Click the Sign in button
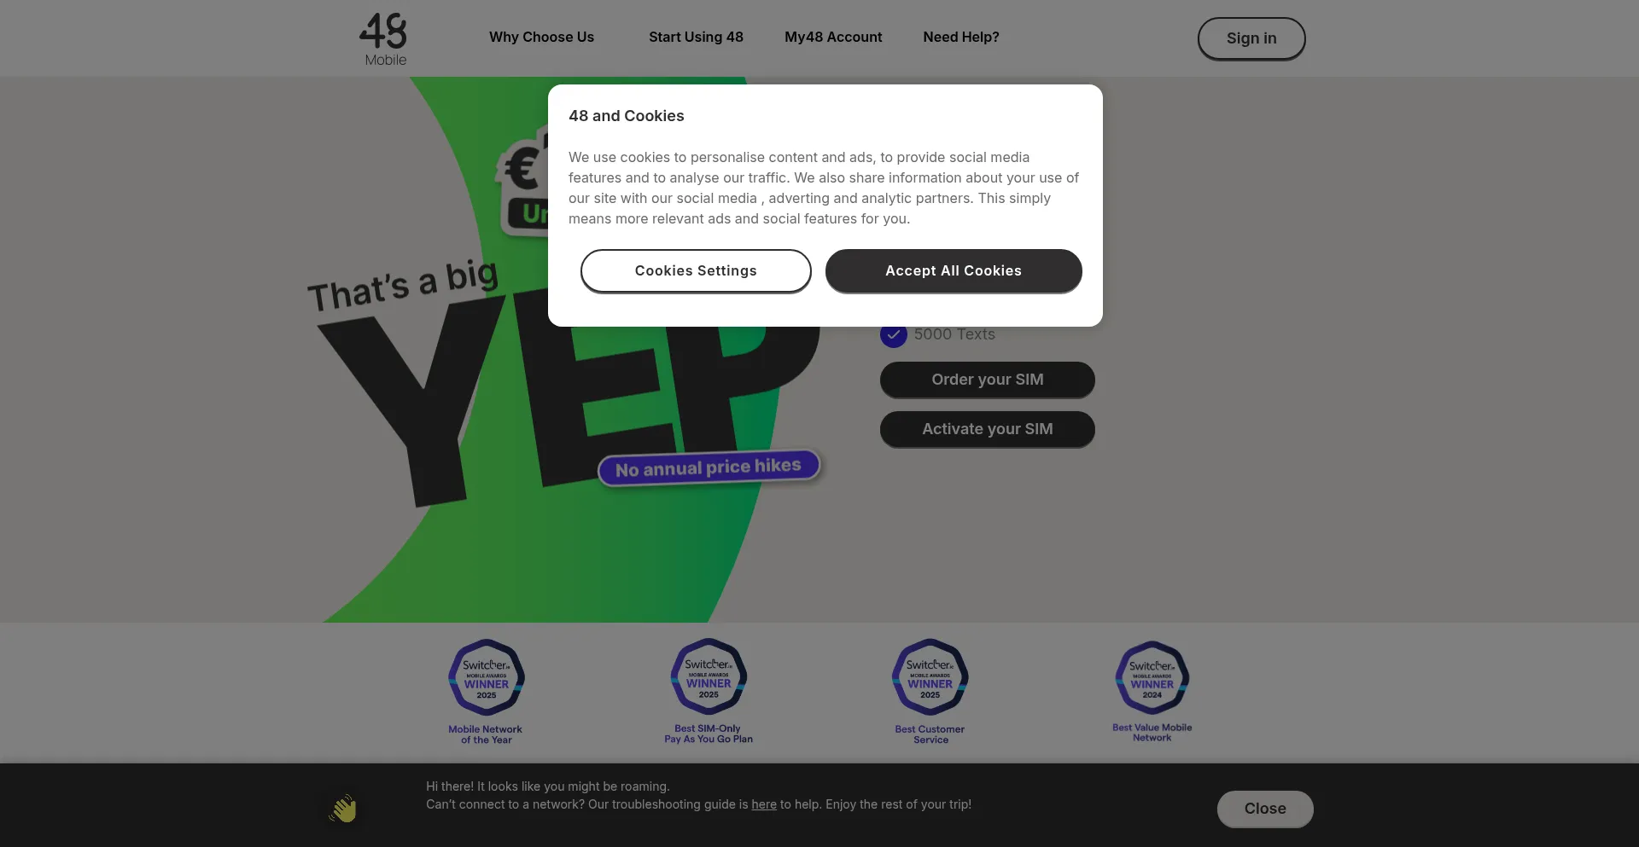This screenshot has width=1639, height=847. (x=1251, y=38)
